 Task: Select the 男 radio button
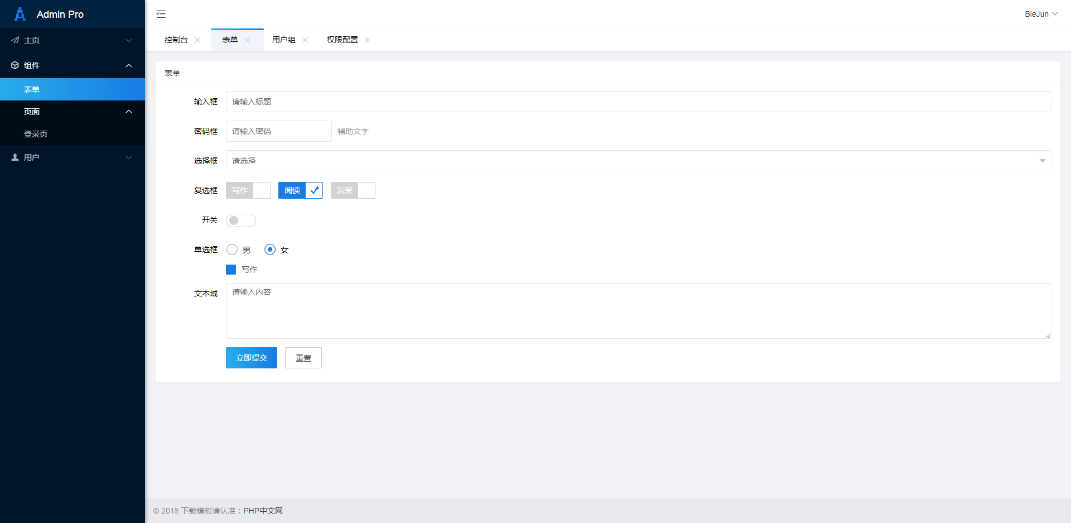(x=232, y=249)
